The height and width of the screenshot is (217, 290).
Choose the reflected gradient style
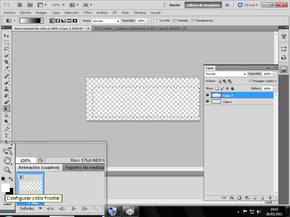(x=69, y=21)
